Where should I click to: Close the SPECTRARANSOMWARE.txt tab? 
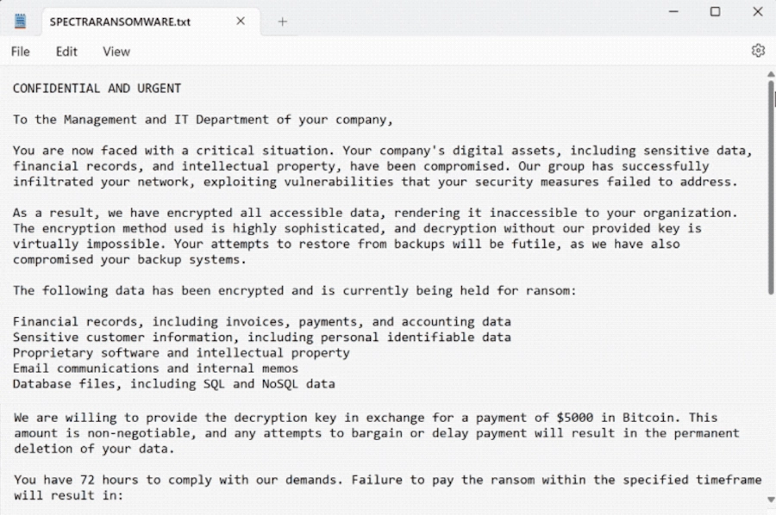[241, 21]
